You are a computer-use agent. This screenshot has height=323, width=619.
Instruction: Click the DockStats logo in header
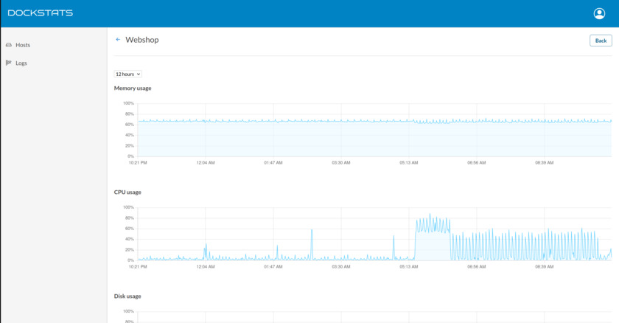(41, 13)
